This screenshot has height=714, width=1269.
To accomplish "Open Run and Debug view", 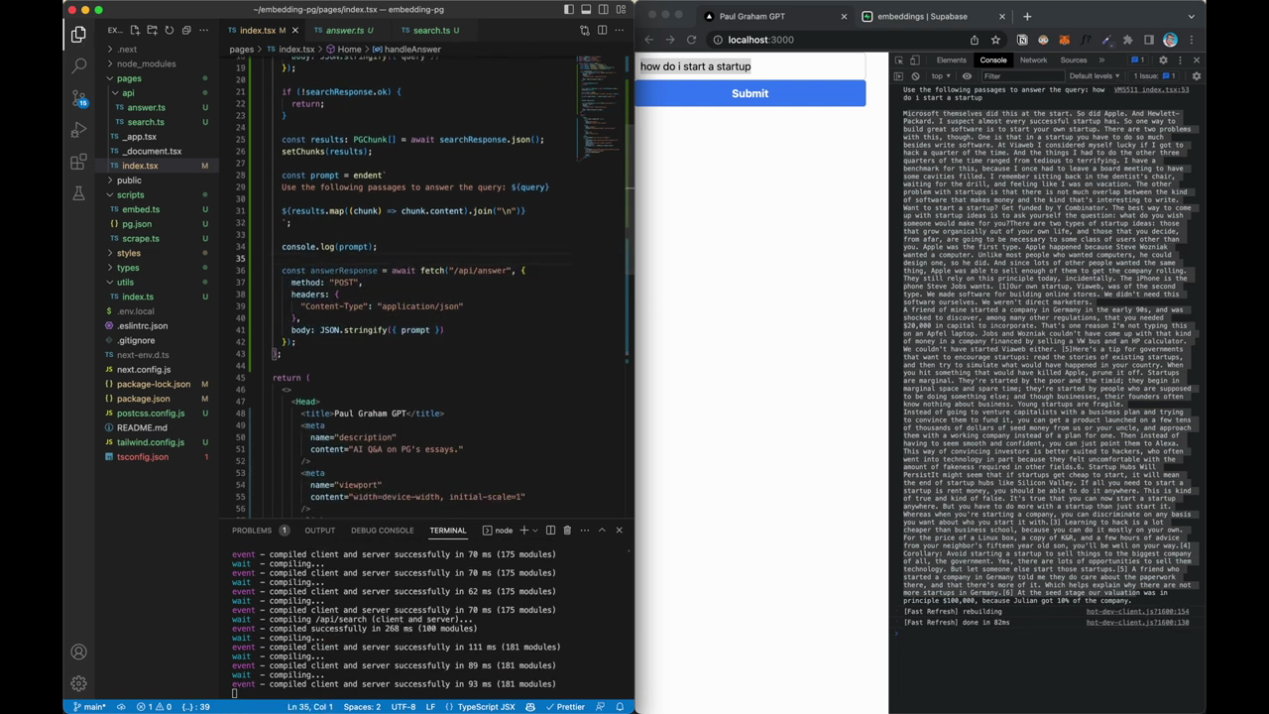I will pyautogui.click(x=78, y=130).
